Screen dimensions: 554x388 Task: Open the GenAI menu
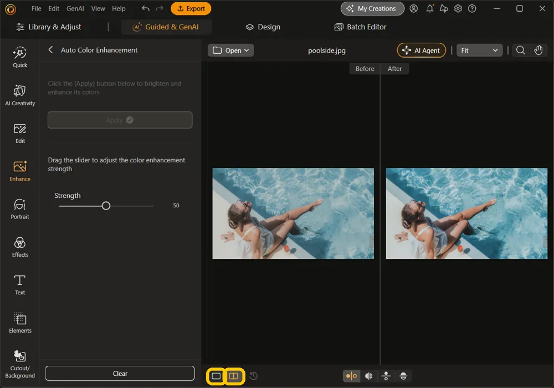pyautogui.click(x=75, y=8)
